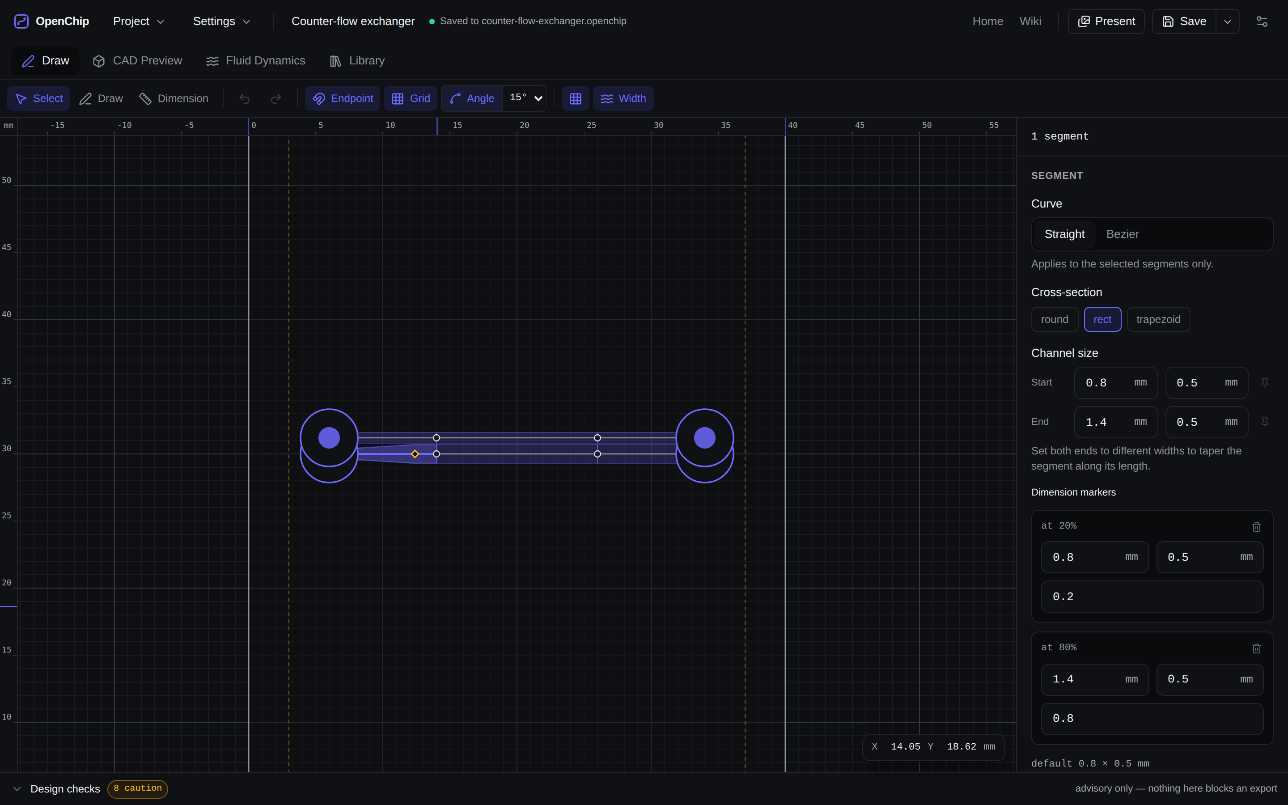
Task: Start Present mode
Action: pos(1106,21)
